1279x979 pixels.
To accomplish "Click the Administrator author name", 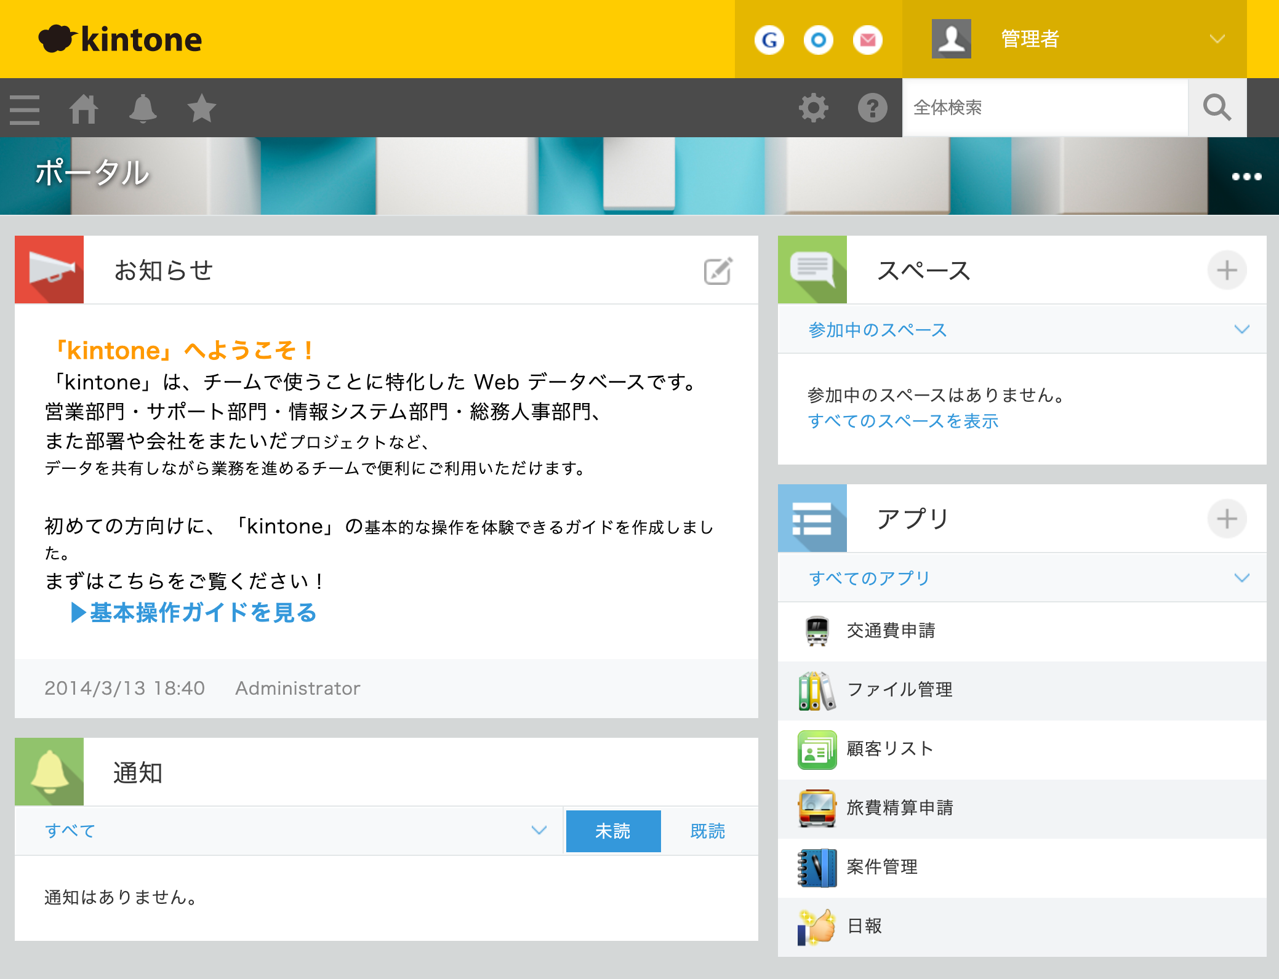I will pyautogui.click(x=298, y=688).
